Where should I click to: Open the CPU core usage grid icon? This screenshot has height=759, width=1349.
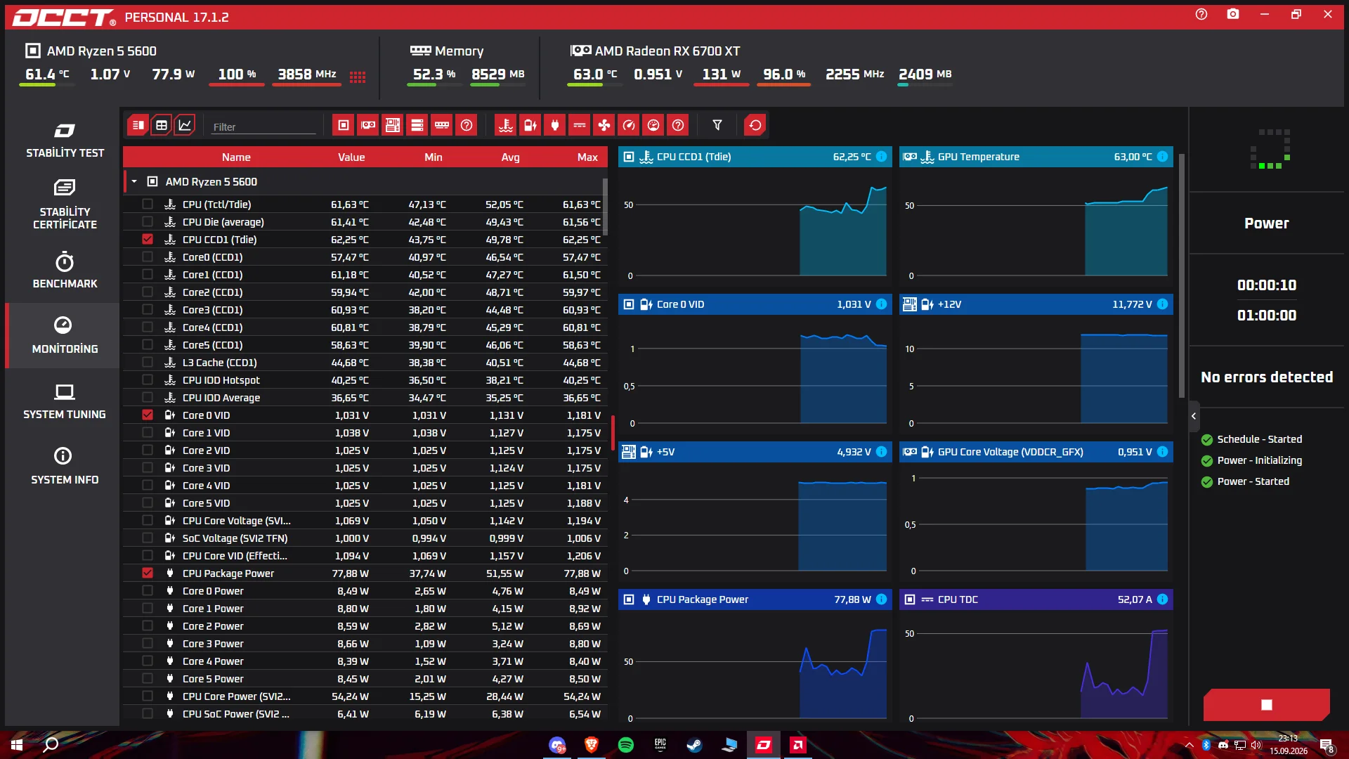click(358, 77)
